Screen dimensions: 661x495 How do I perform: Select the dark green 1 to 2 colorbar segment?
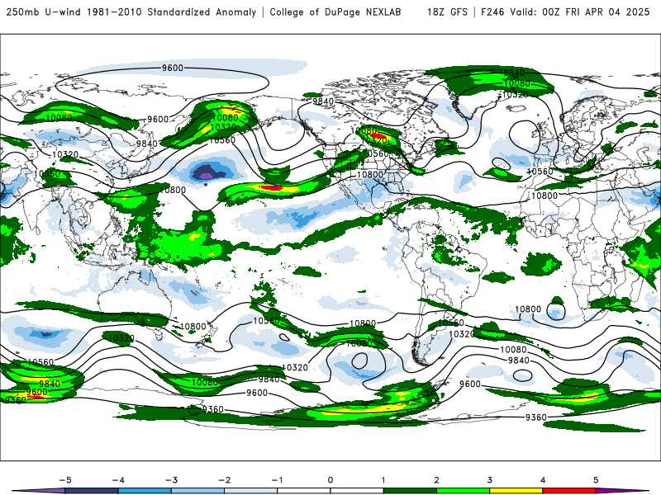(410, 491)
